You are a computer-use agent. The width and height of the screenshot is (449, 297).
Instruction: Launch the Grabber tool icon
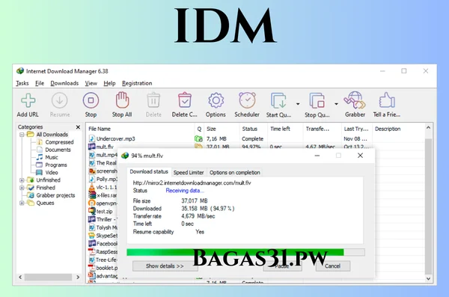coord(355,100)
